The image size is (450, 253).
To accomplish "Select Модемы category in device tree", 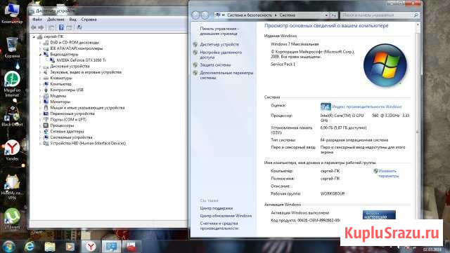I will tap(58, 96).
